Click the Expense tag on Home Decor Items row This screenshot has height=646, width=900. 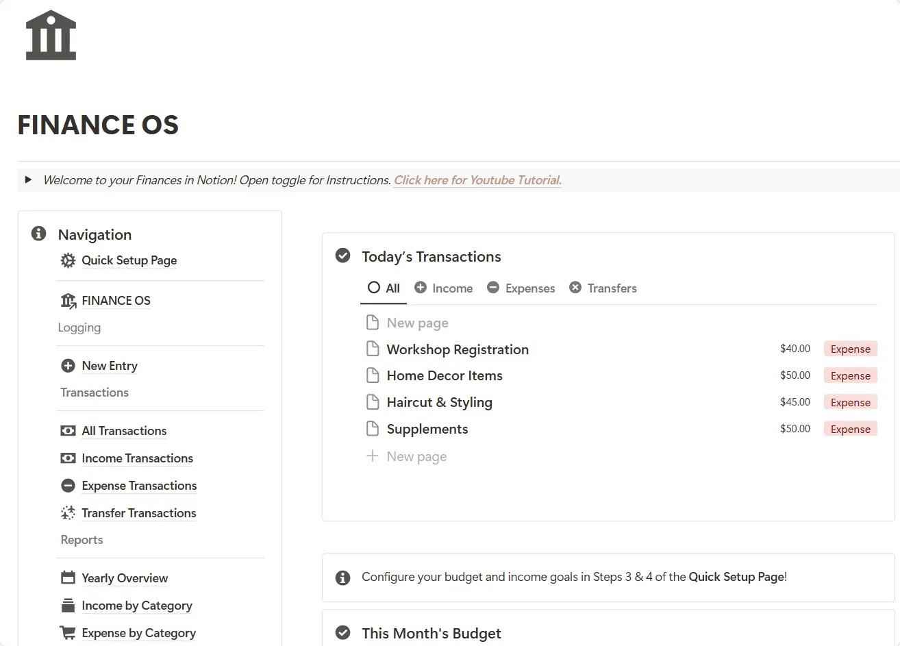coord(851,375)
